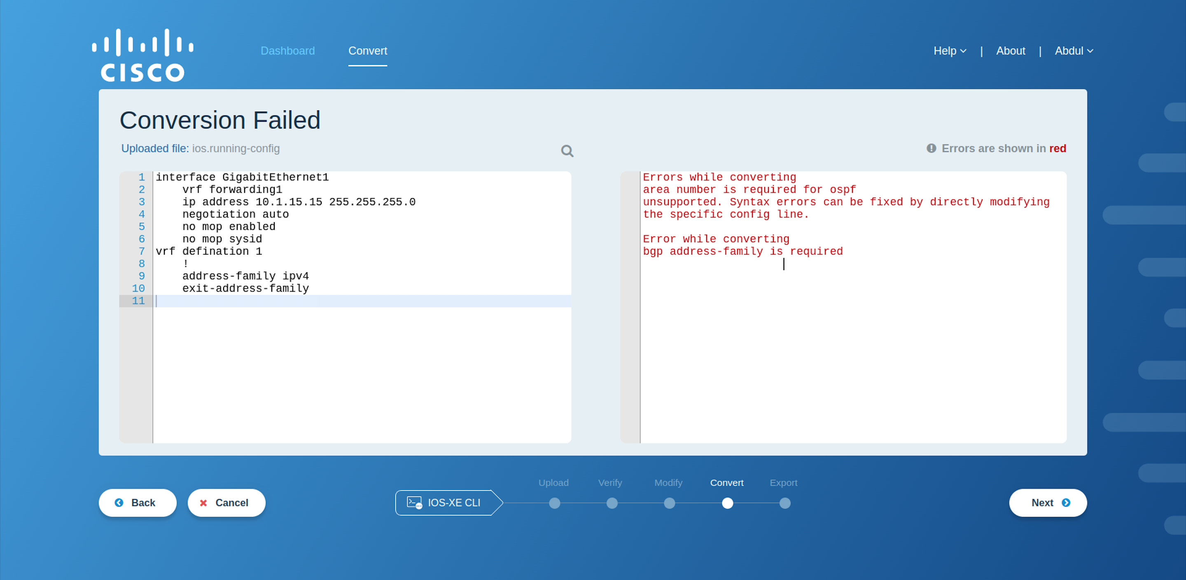This screenshot has height=580, width=1186.
Task: Click the ios.running-config file name
Action: (236, 149)
